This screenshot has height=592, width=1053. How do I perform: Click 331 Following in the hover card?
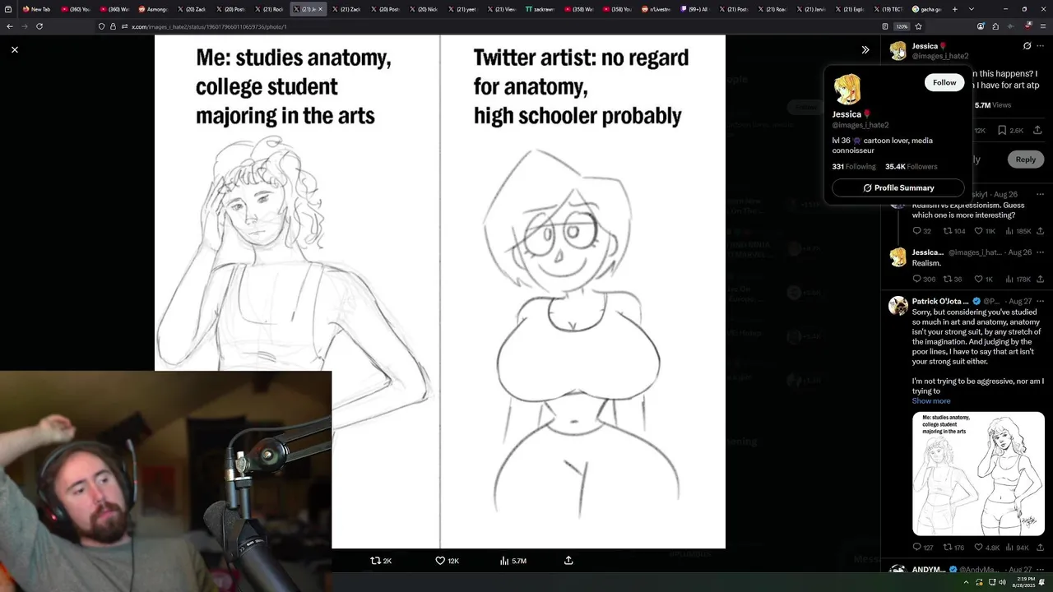point(854,166)
